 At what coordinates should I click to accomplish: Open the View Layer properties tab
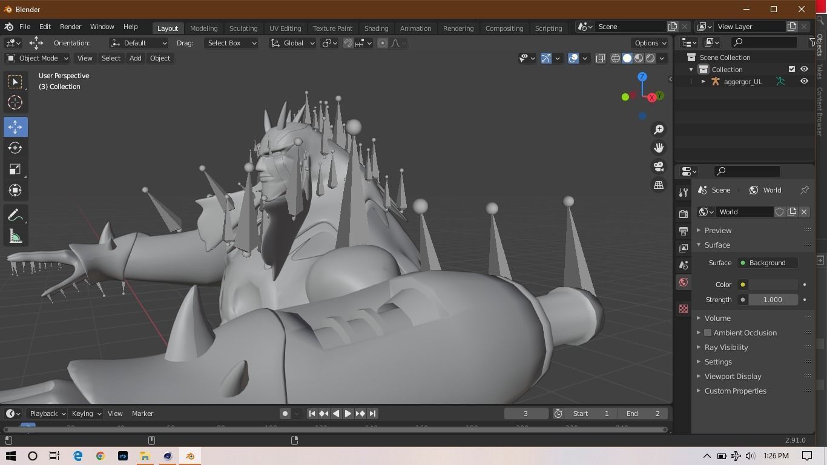(x=684, y=248)
